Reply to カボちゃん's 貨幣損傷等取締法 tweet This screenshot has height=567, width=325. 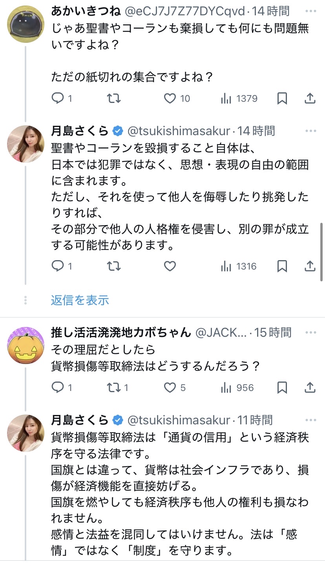pos(58,388)
